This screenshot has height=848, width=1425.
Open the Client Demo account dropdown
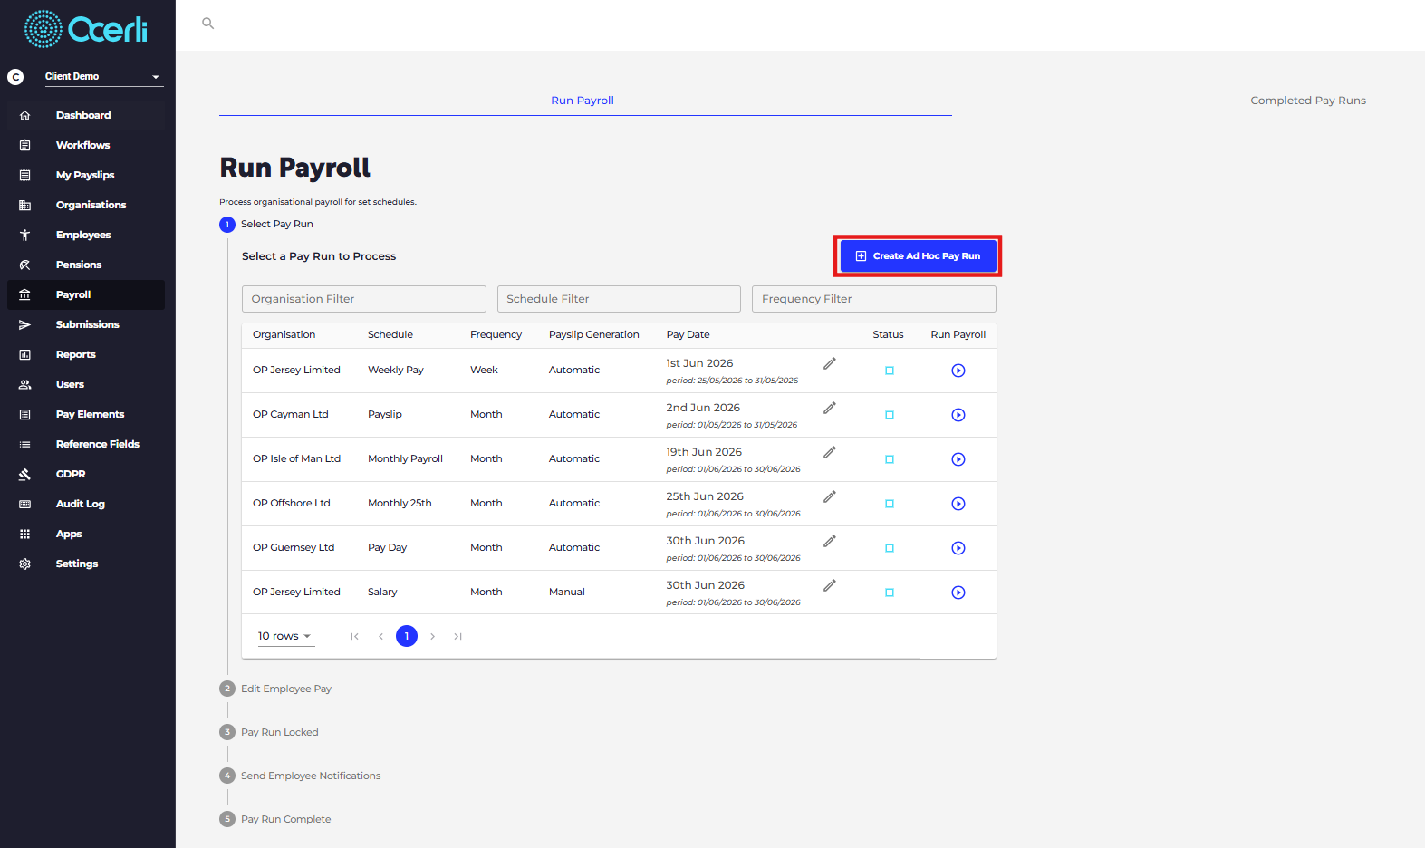(103, 76)
